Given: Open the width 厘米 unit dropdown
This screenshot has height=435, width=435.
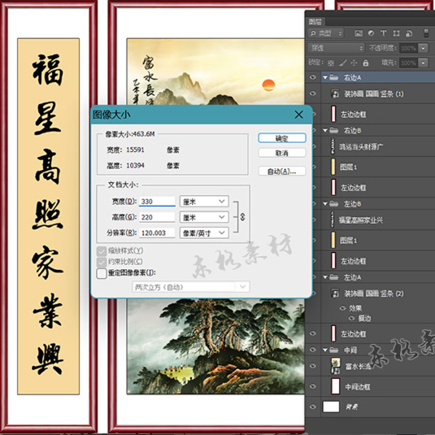Looking at the screenshot, I should coord(204,202).
